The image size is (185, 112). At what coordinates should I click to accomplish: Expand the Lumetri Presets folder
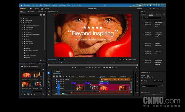point(22,21)
